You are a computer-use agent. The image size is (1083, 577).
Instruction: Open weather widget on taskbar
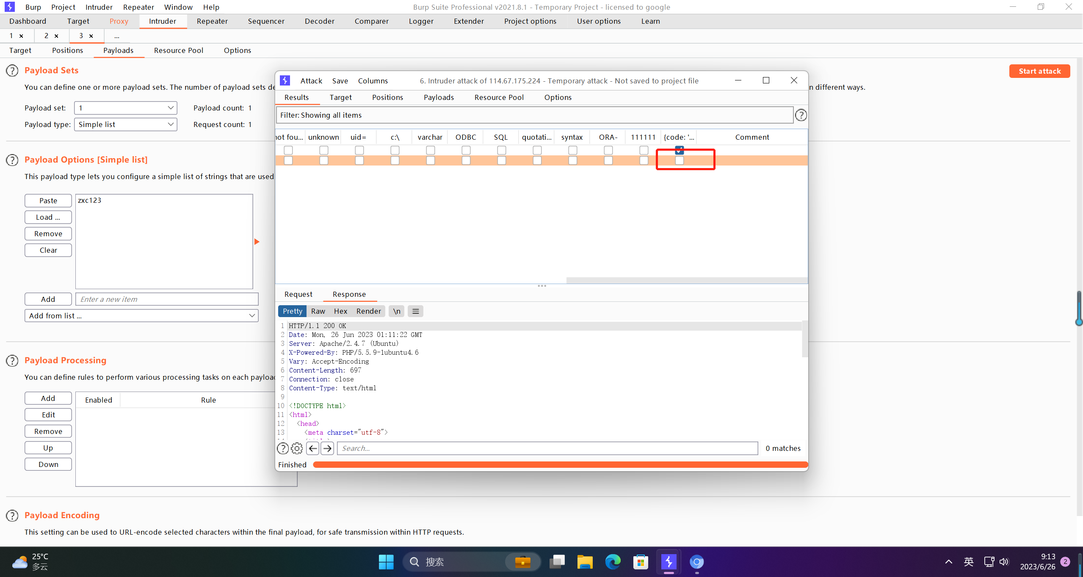(30, 562)
